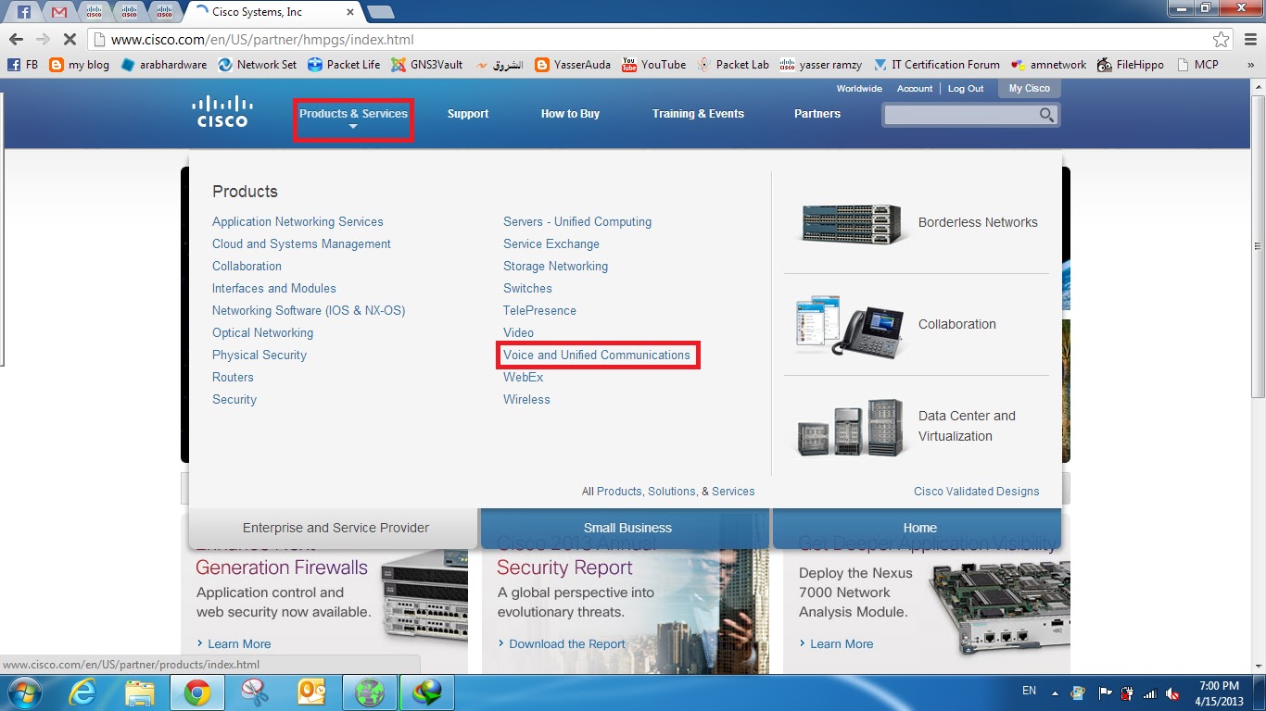Open the YouTube bookmark from the bookmarks bar
This screenshot has height=711, width=1266.
653,65
